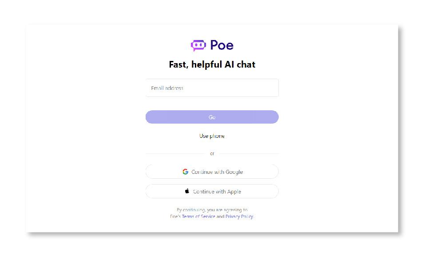The width and height of the screenshot is (424, 257).
Task: Choose Continue with Apple sign-in
Action: (212, 192)
